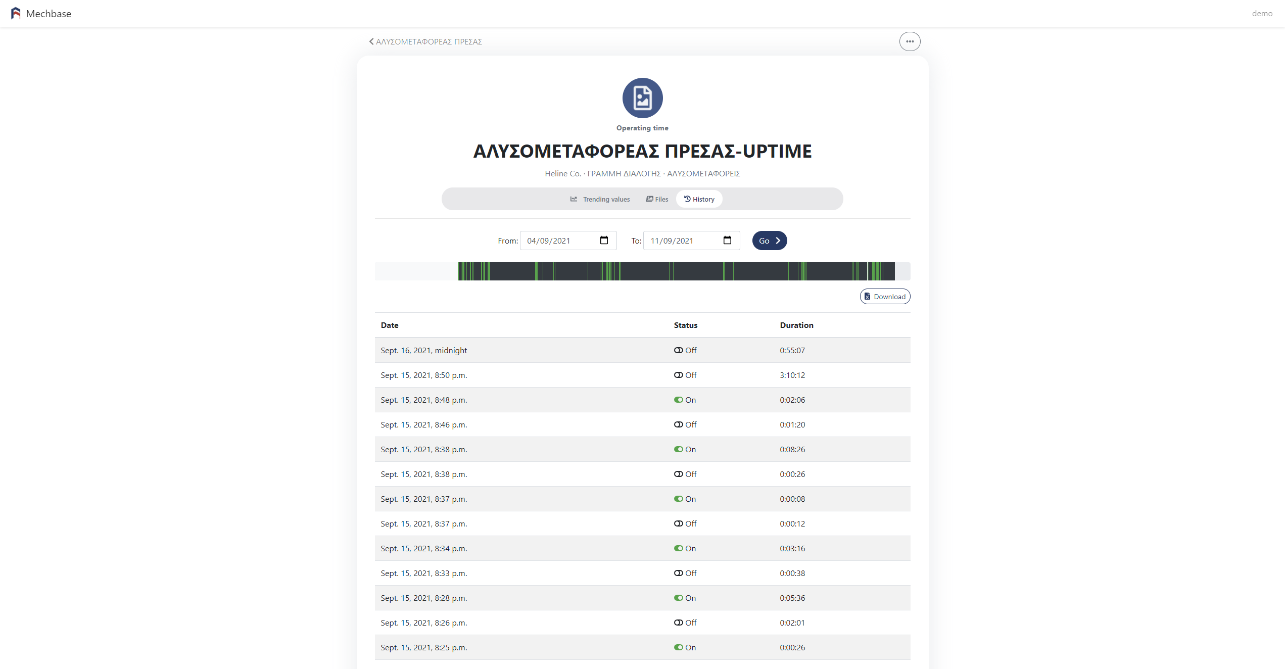The height and width of the screenshot is (669, 1285).
Task: Select the 'Sept. 15, 2021, 8:28 p.m.' cell
Action: [x=423, y=598]
